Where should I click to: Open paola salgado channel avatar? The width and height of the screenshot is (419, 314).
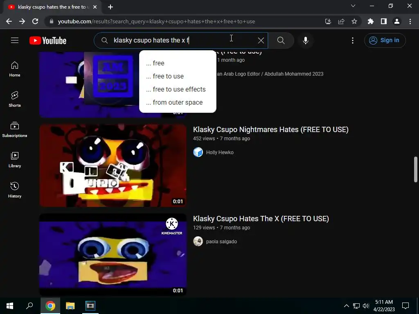[x=198, y=241]
